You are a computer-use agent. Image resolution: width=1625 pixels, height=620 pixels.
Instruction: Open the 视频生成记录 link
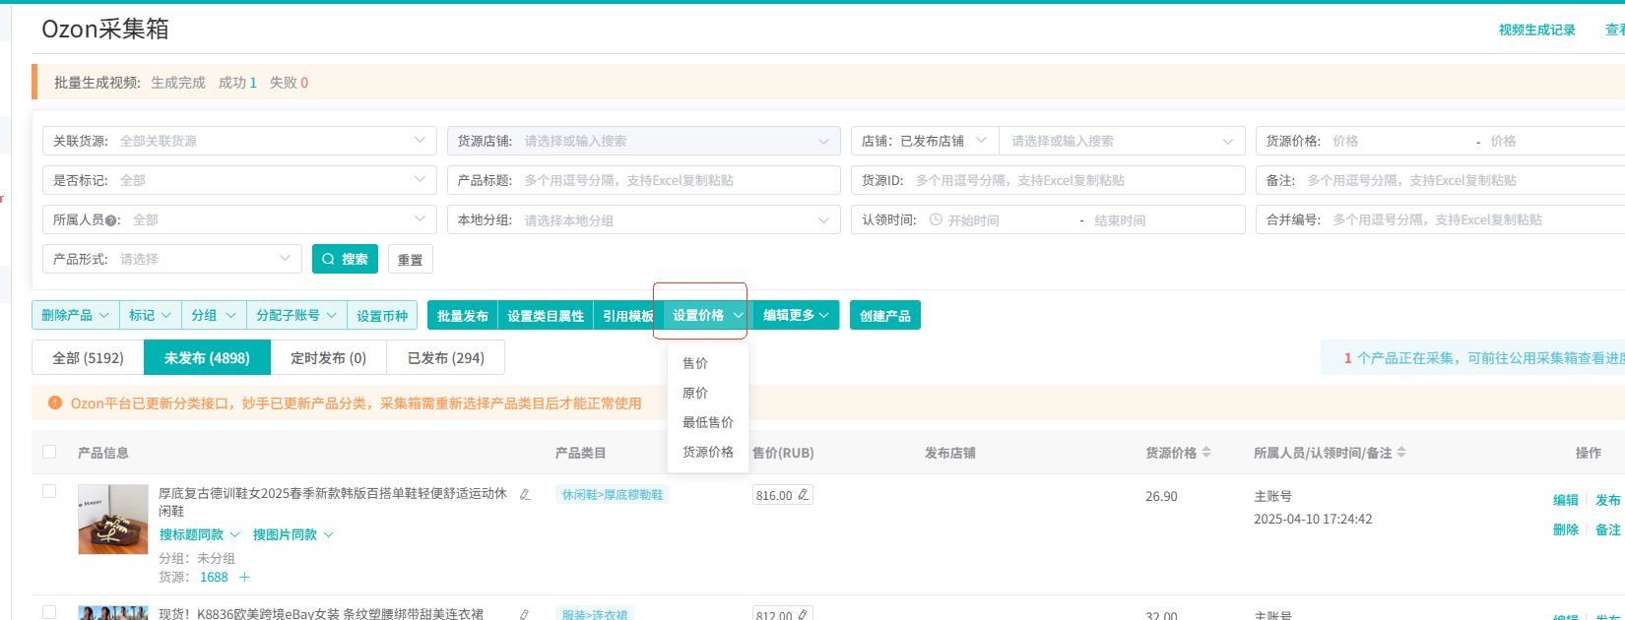click(x=1537, y=30)
